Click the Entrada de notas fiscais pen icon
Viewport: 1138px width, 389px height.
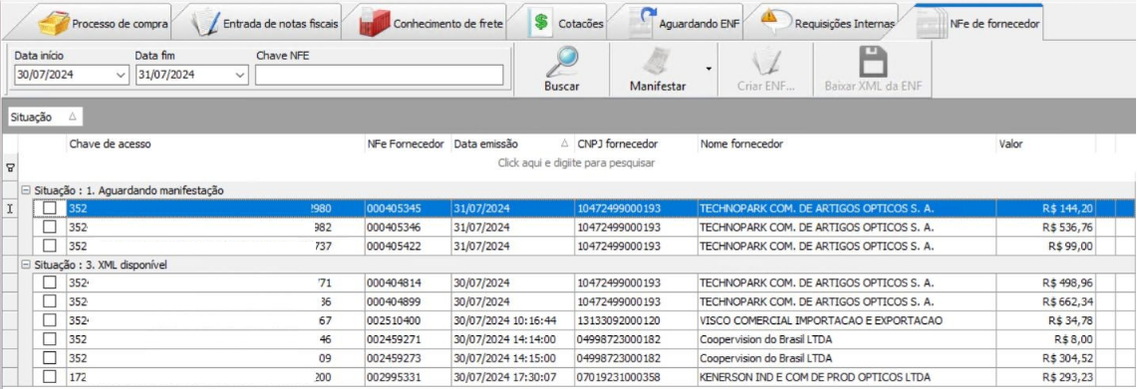[205, 23]
